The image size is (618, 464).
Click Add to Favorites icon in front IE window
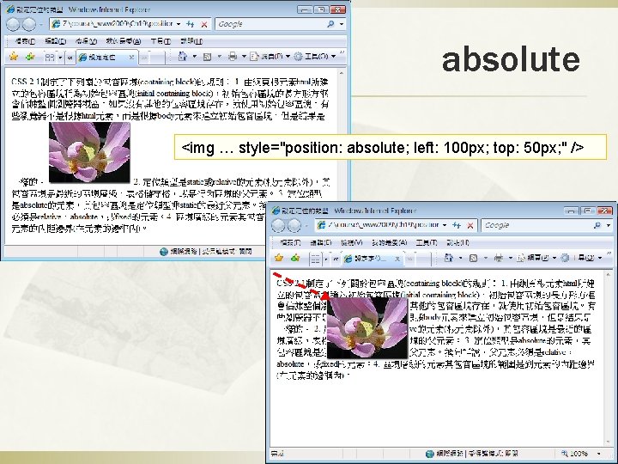[295, 258]
